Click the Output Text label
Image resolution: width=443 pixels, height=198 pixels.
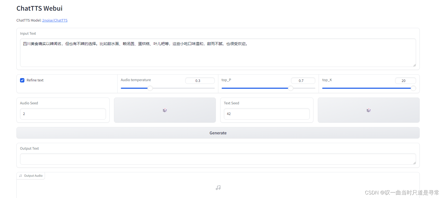29,149
